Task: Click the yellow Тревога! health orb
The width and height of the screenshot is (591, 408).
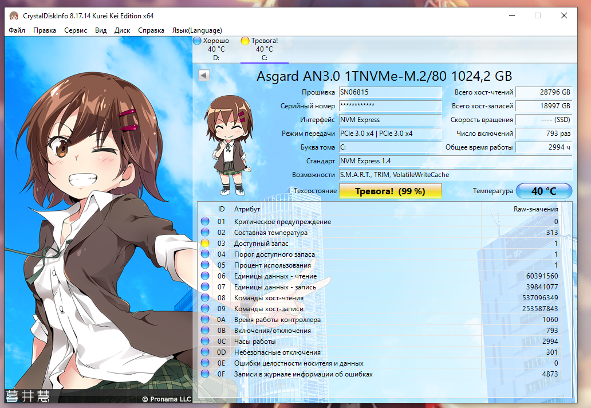Action: click(x=245, y=41)
